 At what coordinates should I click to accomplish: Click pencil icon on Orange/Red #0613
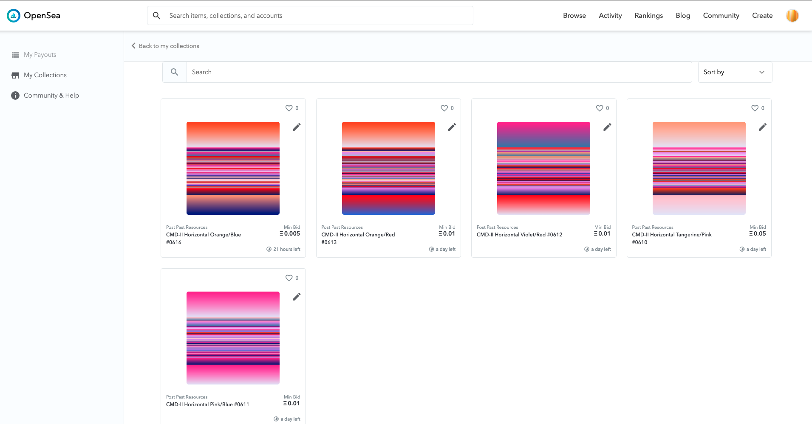tap(452, 127)
